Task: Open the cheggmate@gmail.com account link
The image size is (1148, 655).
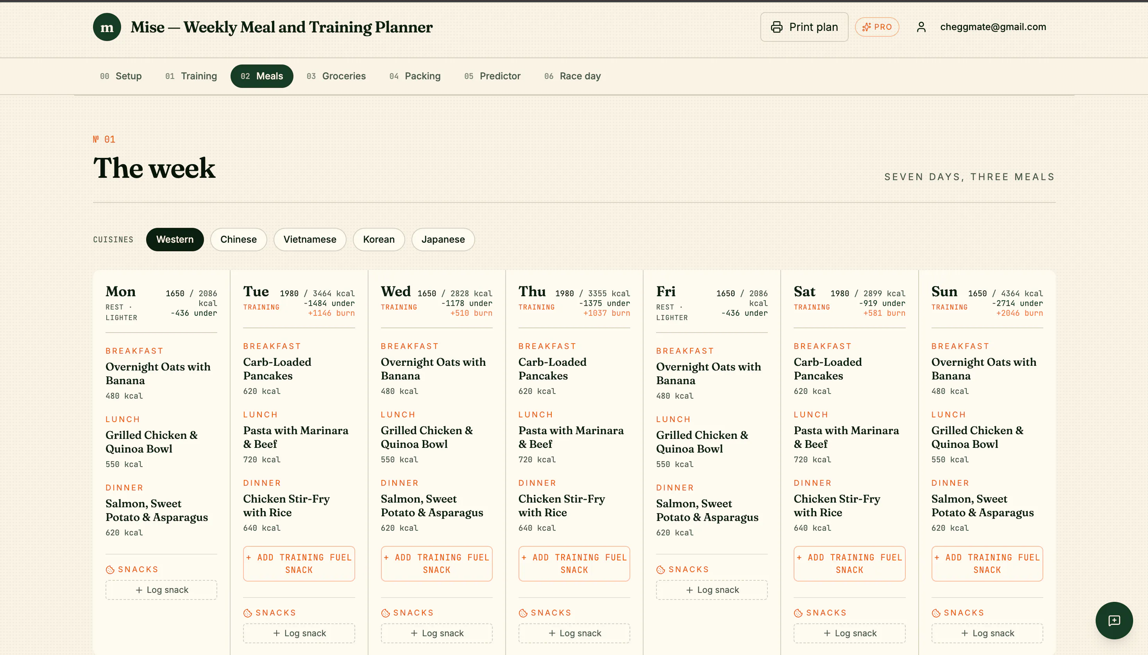Action: 993,27
